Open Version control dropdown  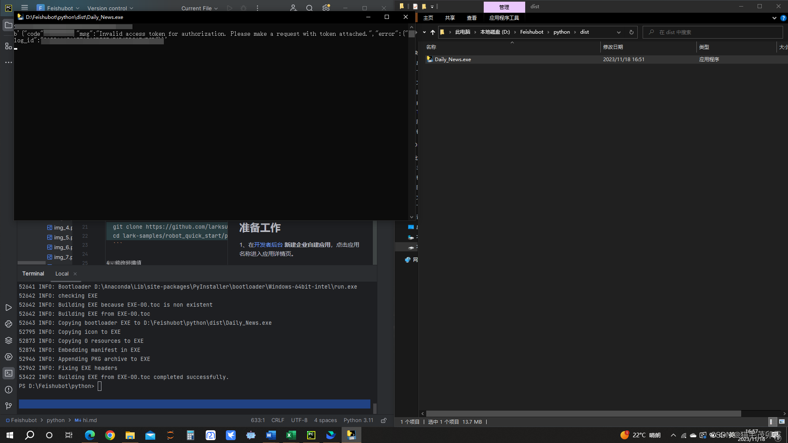click(110, 8)
